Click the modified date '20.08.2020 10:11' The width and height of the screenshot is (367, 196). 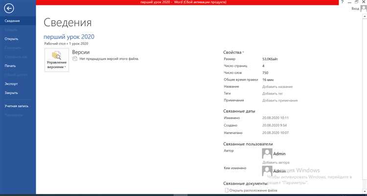coord(275,118)
